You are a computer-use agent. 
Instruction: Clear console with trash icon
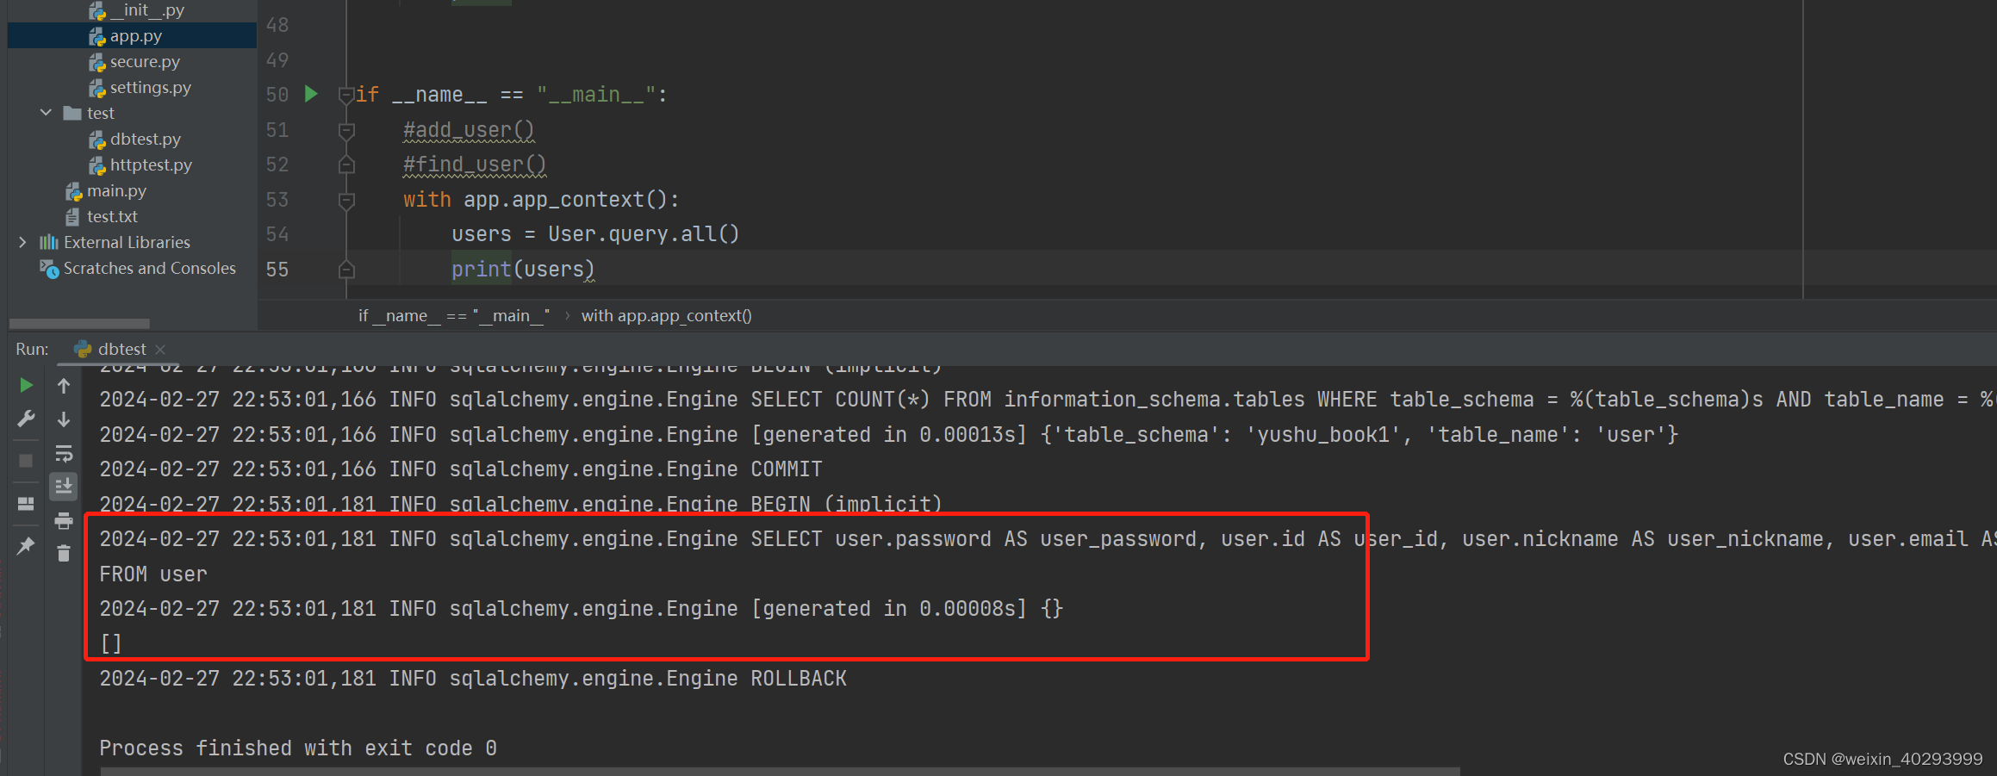tap(64, 553)
